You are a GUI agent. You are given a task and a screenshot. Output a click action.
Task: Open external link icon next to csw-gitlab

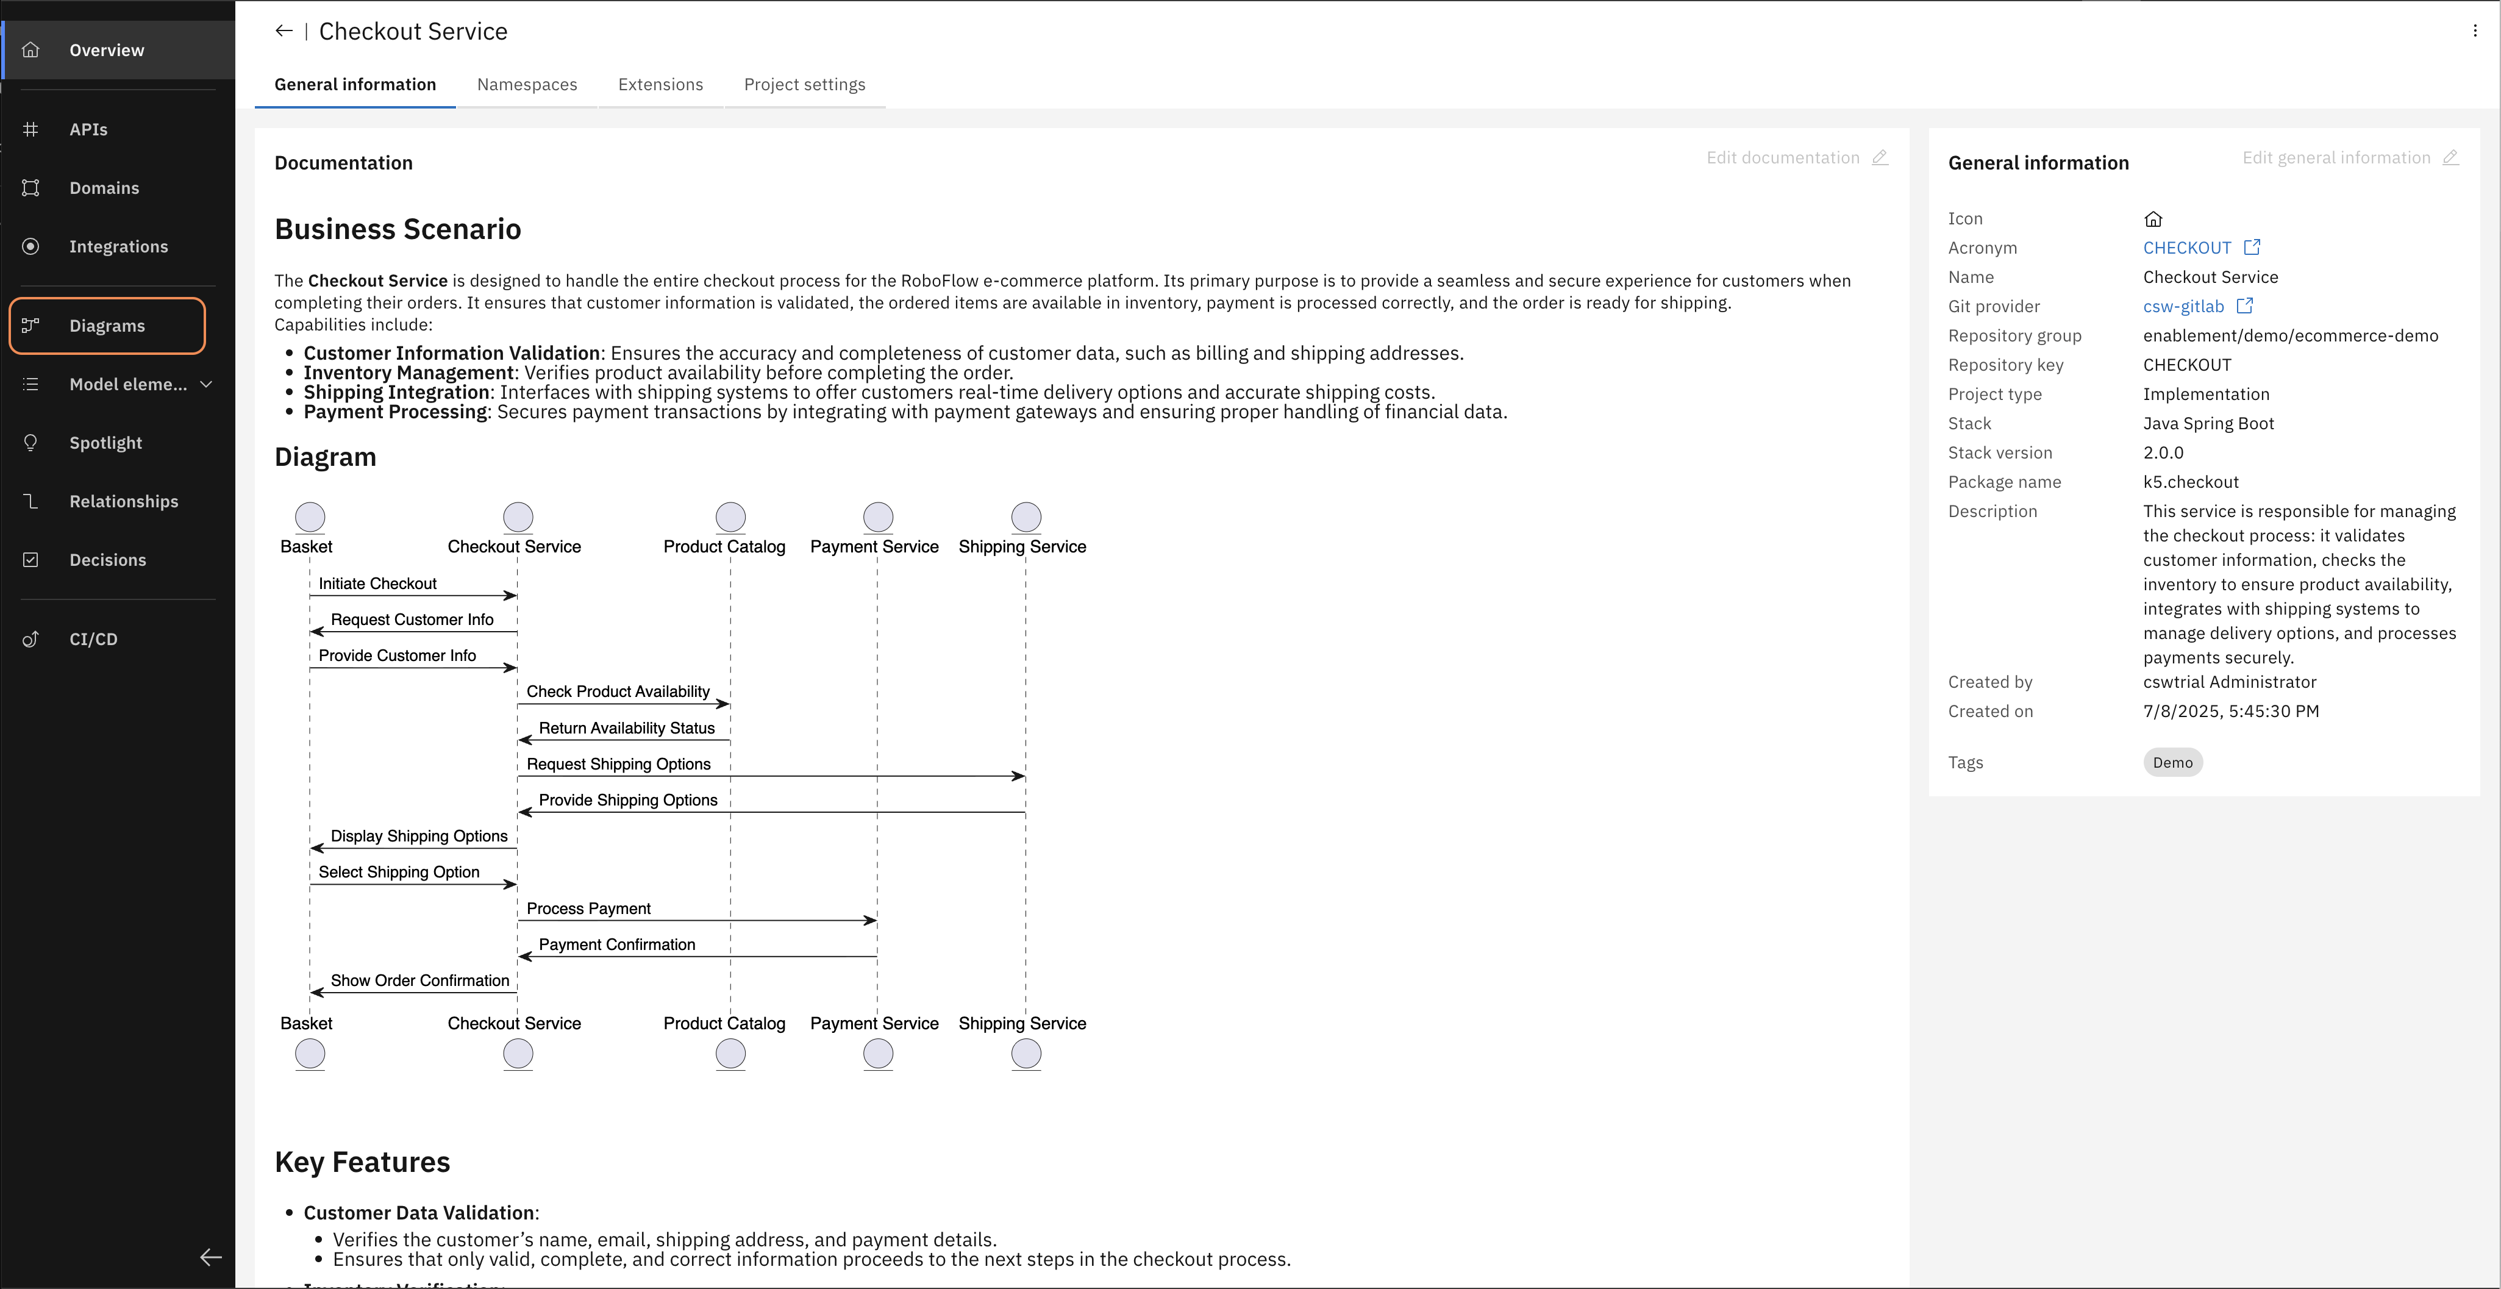click(2245, 305)
